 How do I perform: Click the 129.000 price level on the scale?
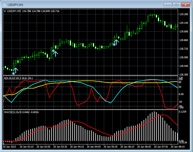click(184, 32)
